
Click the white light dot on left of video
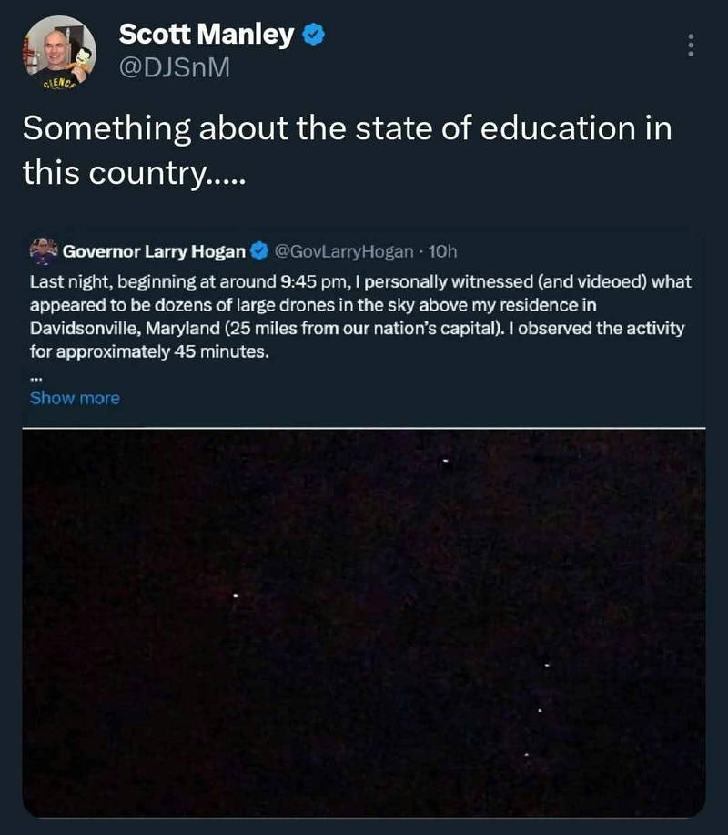pyautogui.click(x=235, y=596)
